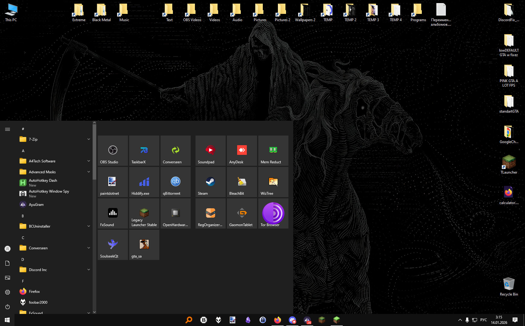Click the user account icon in Start
This screenshot has height=326, width=525.
pyautogui.click(x=8, y=249)
